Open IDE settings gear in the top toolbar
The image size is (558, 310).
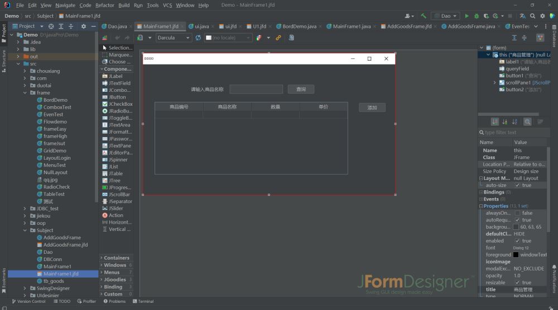pos(542,16)
